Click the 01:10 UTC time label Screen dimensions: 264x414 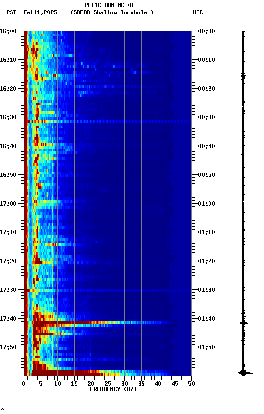pyautogui.click(x=207, y=232)
